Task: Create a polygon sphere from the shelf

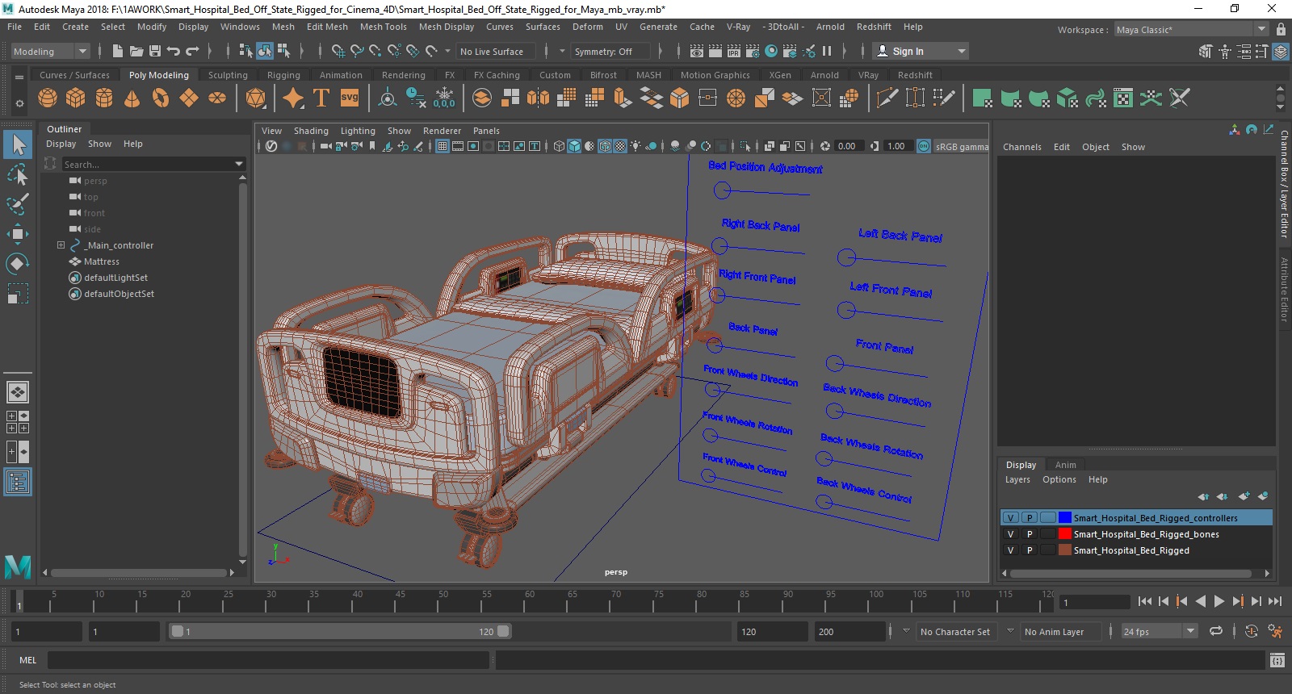Action: click(x=48, y=98)
